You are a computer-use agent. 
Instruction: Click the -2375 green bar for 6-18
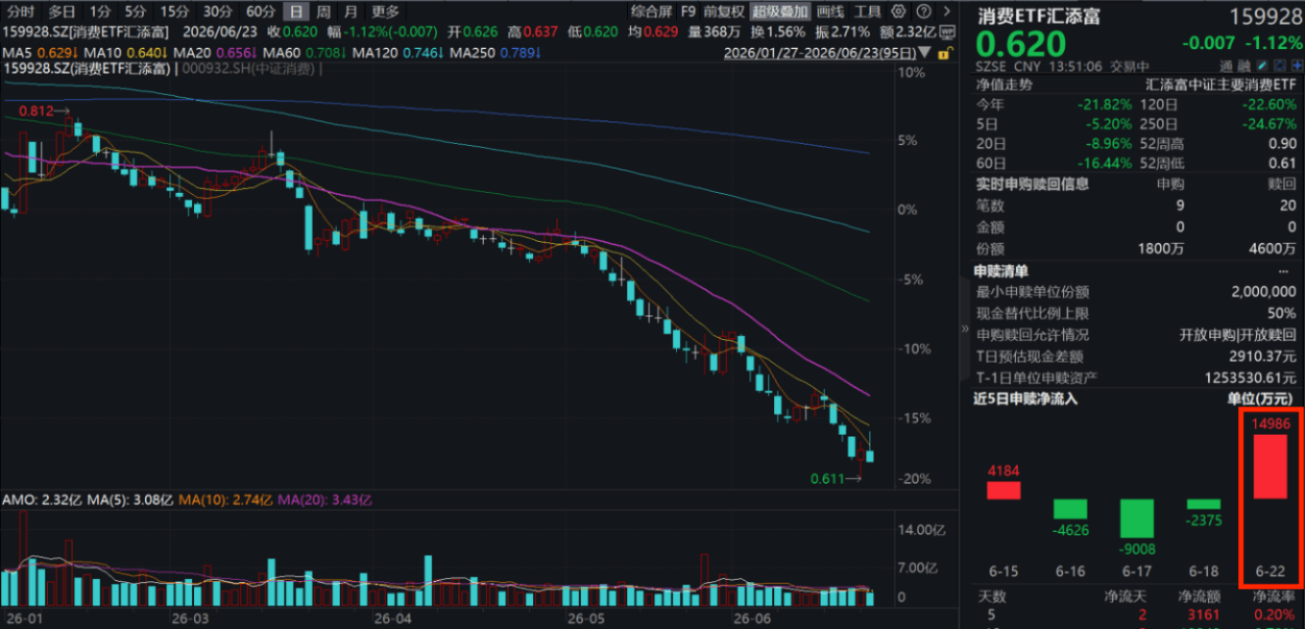[1203, 504]
